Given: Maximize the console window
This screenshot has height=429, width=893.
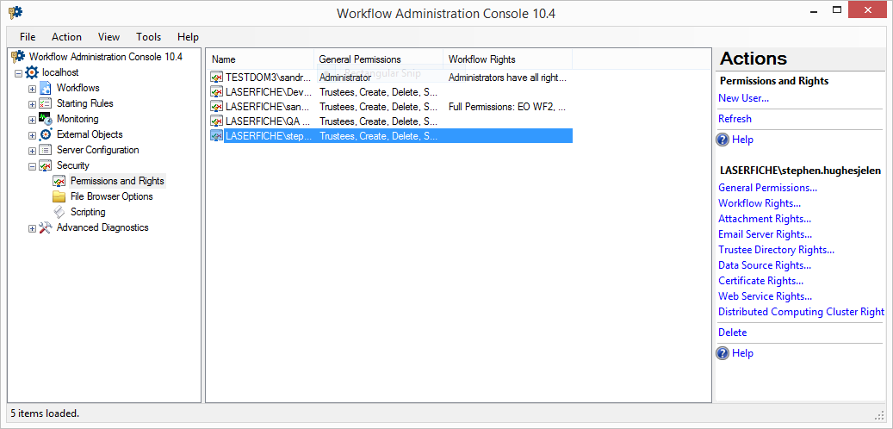Looking at the screenshot, I should coord(837,9).
